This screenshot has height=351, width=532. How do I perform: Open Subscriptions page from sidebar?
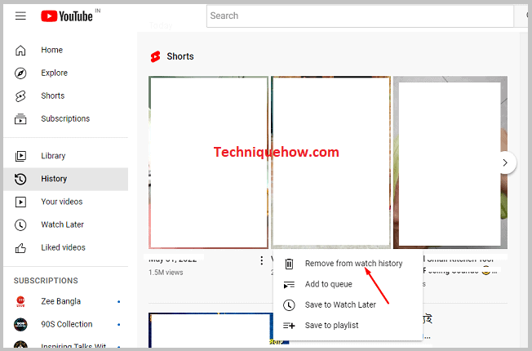(66, 119)
